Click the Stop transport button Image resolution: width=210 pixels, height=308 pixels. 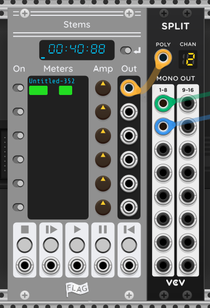coord(25,245)
